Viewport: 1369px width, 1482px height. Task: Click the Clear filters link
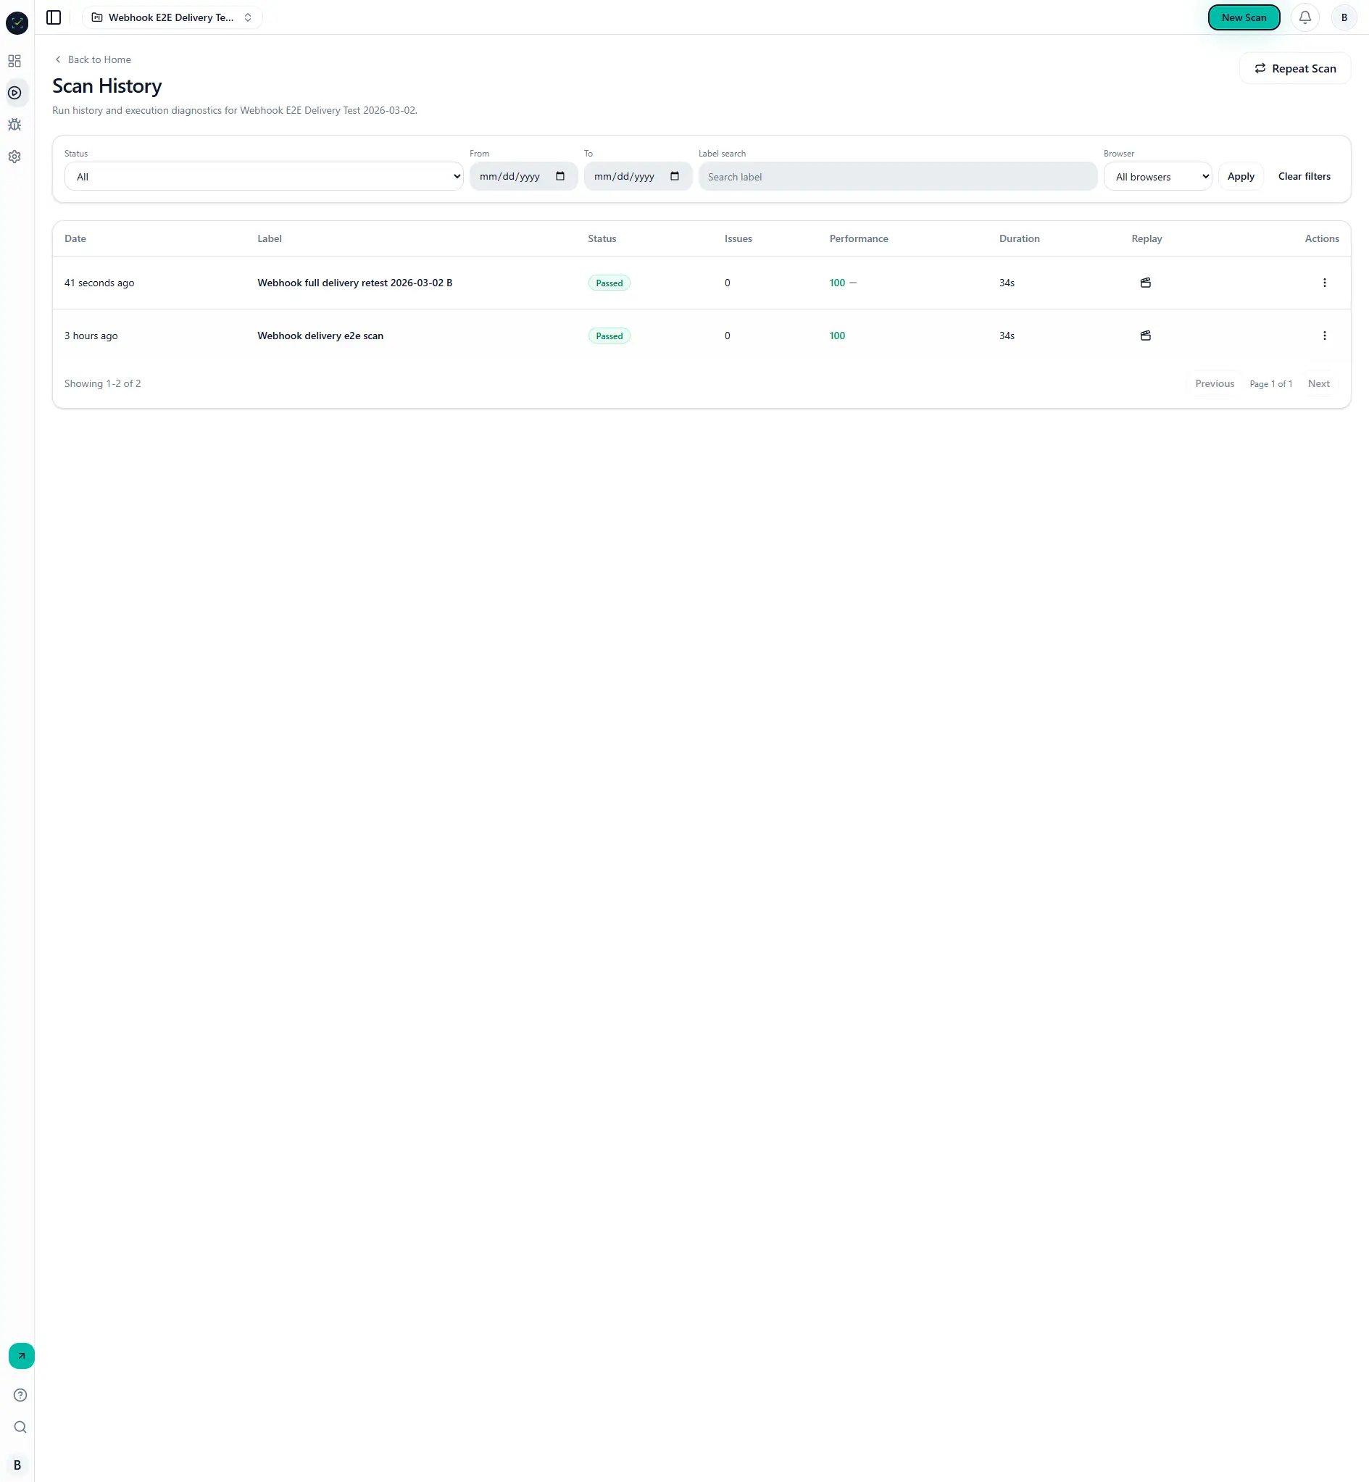1304,176
